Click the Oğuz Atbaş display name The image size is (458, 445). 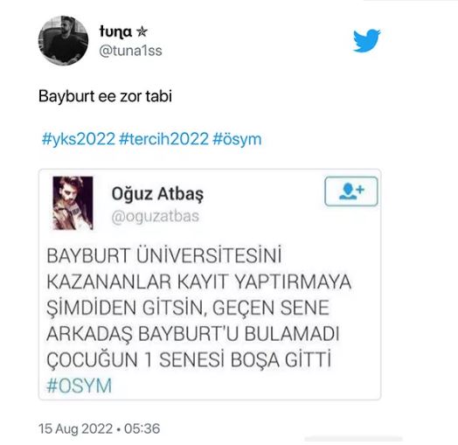click(x=157, y=194)
